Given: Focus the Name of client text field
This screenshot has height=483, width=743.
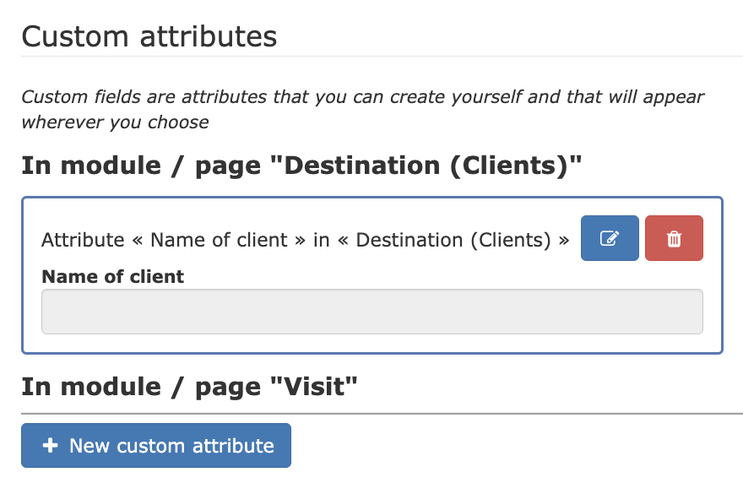Looking at the screenshot, I should tap(372, 312).
